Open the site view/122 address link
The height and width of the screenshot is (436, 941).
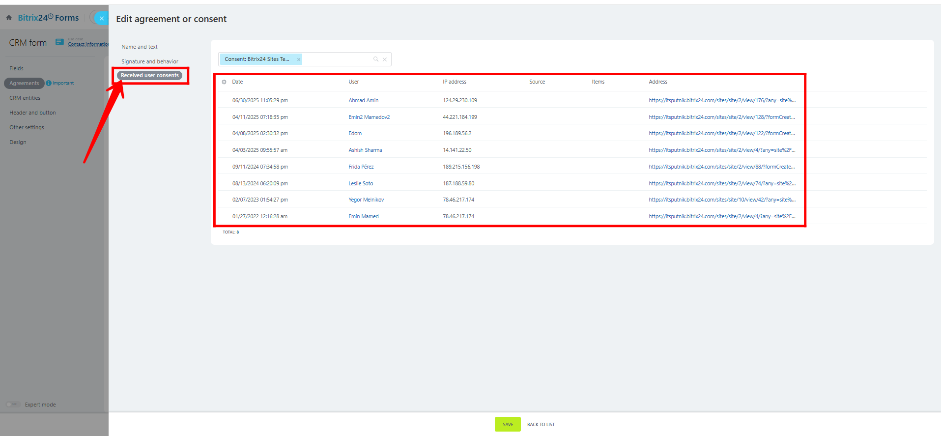coord(722,133)
